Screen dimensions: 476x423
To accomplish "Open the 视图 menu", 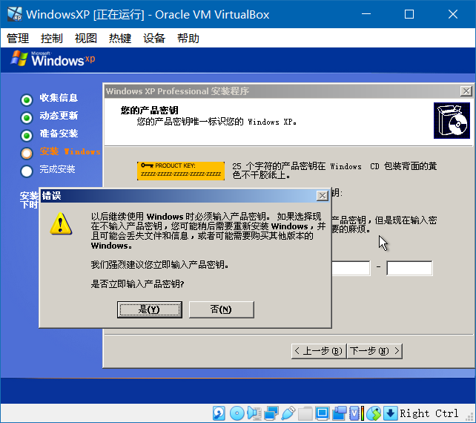I will pyautogui.click(x=86, y=39).
